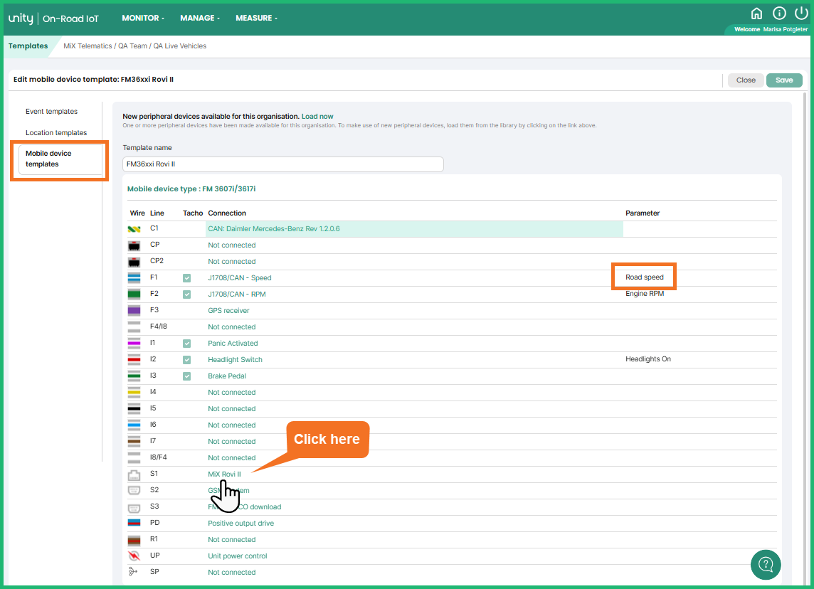Screen dimensions: 814x589
Task: Click the PD wire icon
Action: tap(134, 523)
